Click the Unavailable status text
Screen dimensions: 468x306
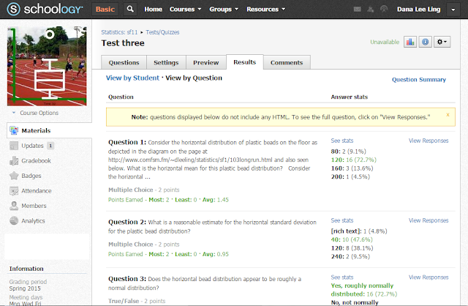pyautogui.click(x=385, y=42)
